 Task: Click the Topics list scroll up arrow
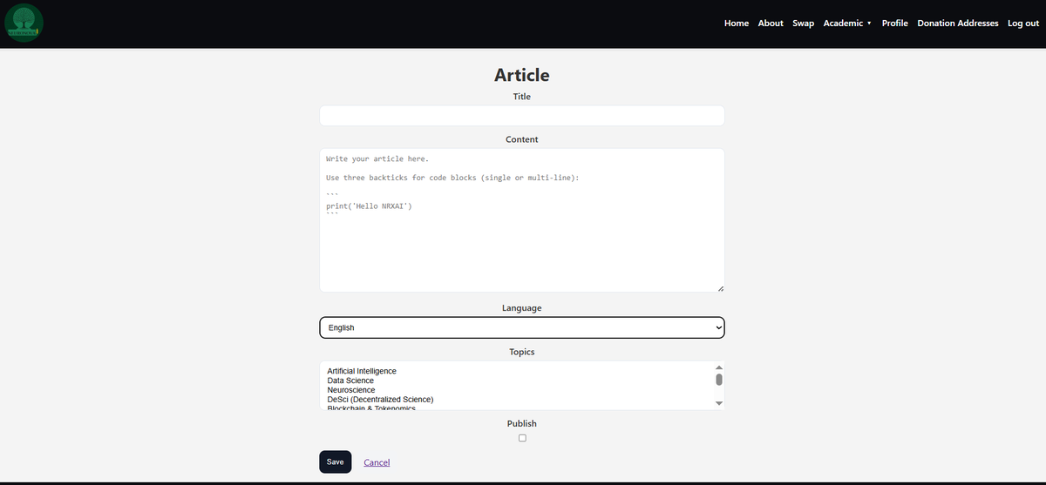[x=719, y=367]
